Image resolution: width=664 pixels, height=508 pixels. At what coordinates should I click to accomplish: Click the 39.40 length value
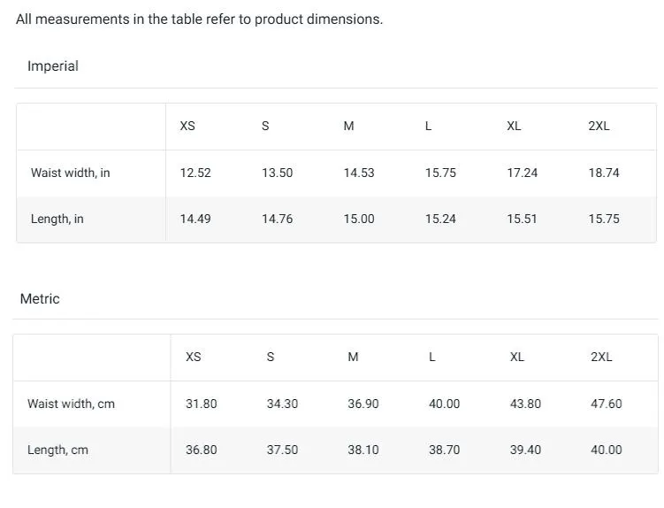point(525,450)
